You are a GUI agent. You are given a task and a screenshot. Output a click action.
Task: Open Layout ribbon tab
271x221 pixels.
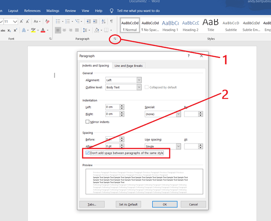coord(13,11)
